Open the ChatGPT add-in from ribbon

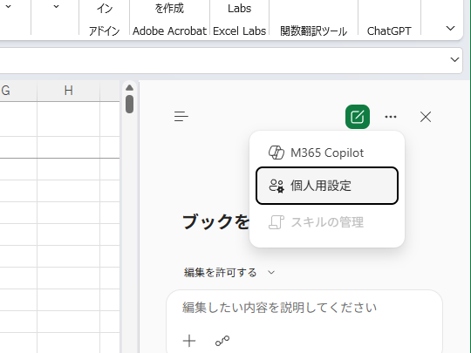click(x=389, y=31)
